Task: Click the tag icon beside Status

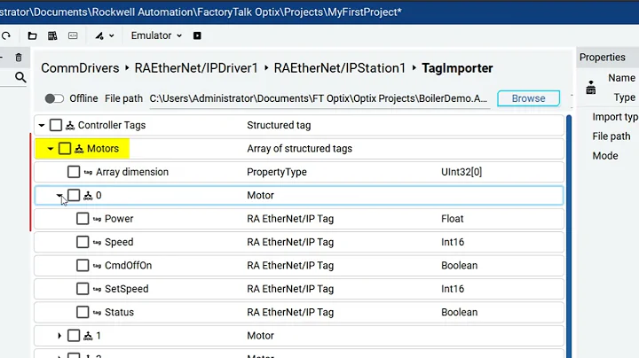Action: pyautogui.click(x=97, y=313)
